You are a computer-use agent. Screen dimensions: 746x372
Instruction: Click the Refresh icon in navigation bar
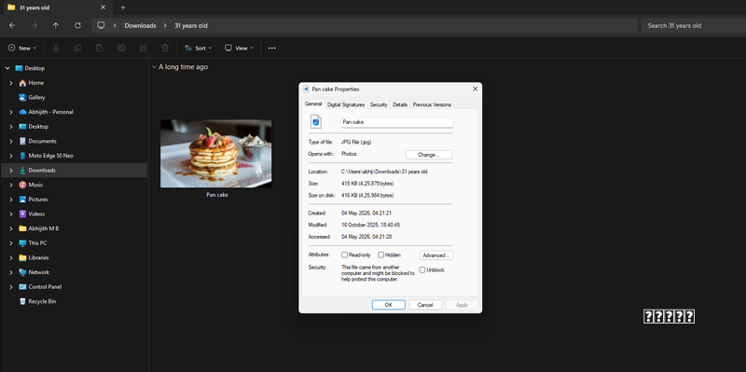(x=77, y=26)
